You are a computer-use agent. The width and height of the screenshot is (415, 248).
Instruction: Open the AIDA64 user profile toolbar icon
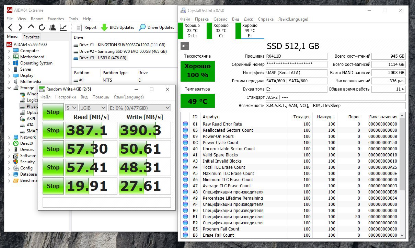53,27
